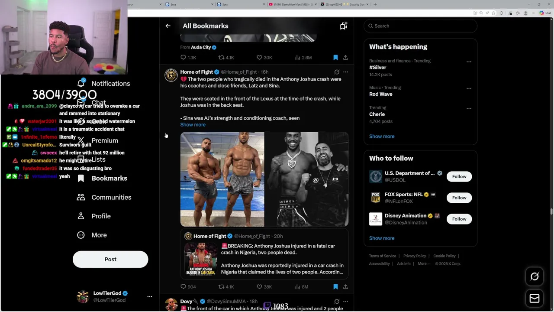Open LowTierGod profile avatar at bottom

coord(83,297)
